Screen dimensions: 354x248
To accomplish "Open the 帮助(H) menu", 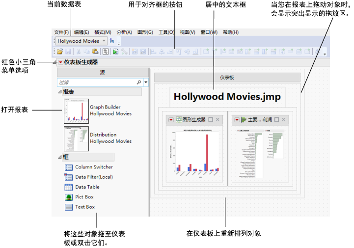I will coord(231,32).
